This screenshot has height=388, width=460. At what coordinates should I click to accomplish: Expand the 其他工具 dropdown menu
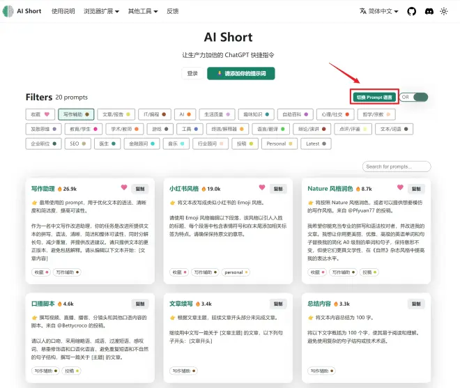(x=143, y=11)
